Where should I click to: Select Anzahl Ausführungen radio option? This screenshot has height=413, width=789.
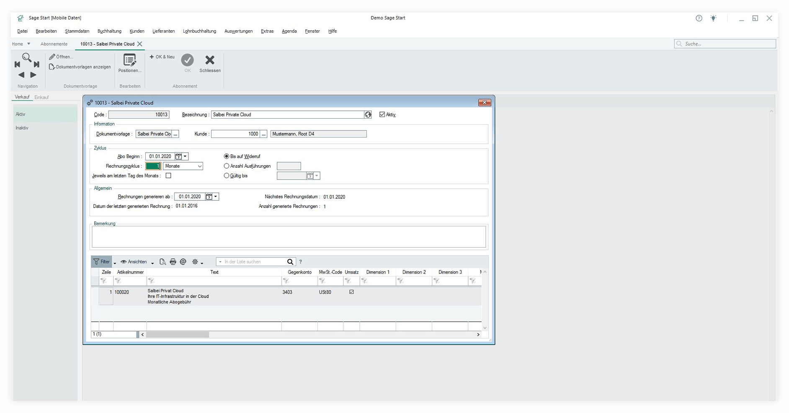227,166
